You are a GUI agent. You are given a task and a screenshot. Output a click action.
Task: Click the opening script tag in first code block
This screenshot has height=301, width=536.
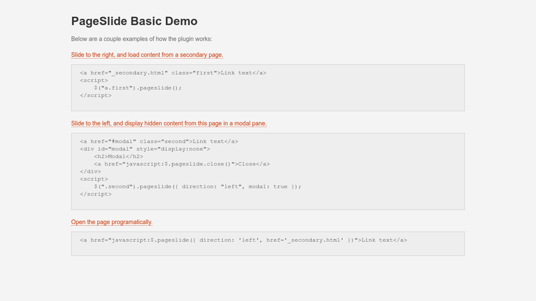pos(94,80)
